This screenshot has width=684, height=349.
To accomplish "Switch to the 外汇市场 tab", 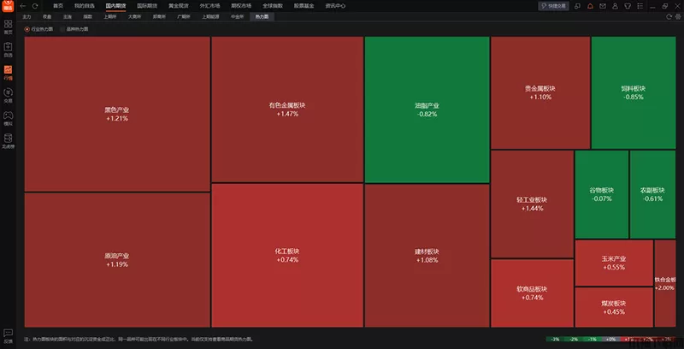I will (x=209, y=5).
